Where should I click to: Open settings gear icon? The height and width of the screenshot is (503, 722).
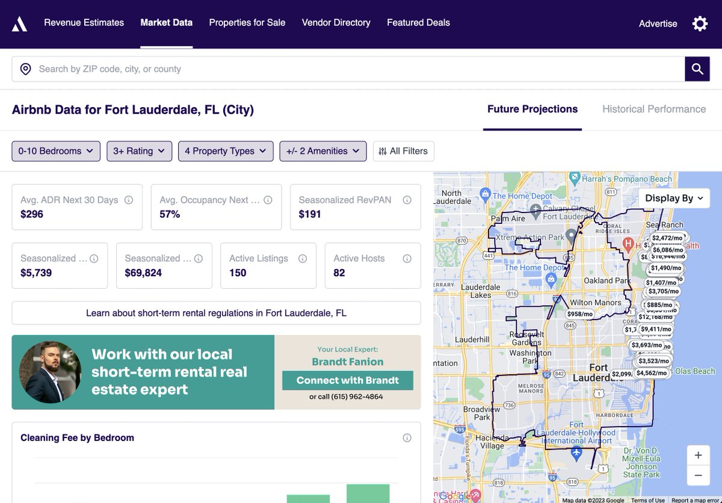pos(700,23)
